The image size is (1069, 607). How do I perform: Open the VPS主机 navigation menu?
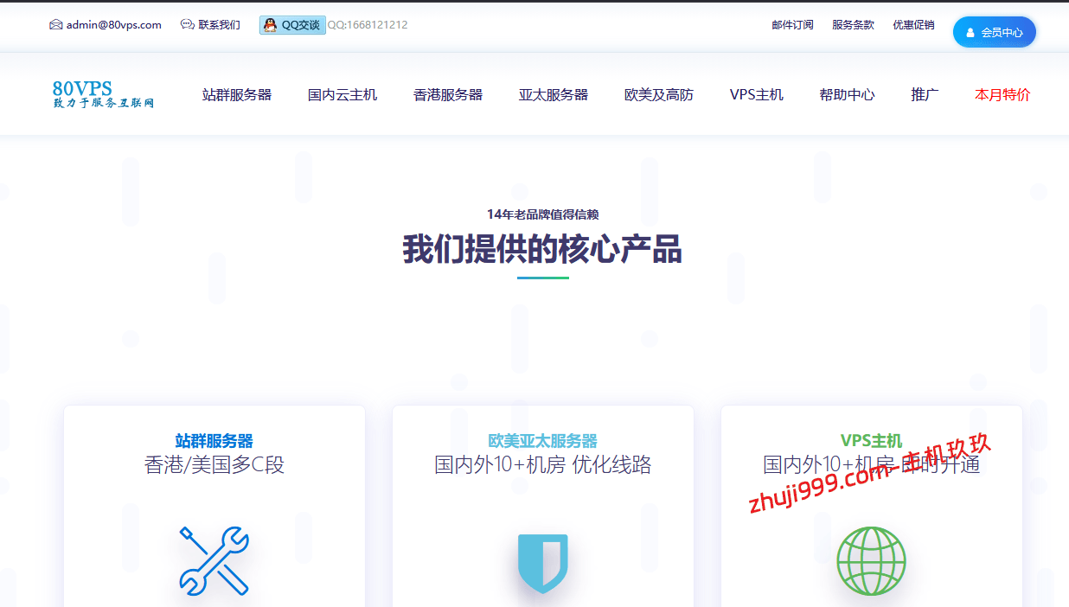[757, 95]
